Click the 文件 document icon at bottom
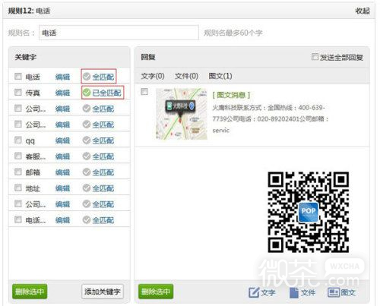Screen dimensions: 380x306 294,292
